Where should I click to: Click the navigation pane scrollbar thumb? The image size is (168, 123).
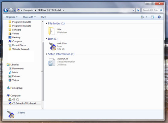pos(42,72)
